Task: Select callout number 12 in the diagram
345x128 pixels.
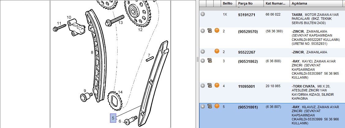Action: [x=141, y=30]
